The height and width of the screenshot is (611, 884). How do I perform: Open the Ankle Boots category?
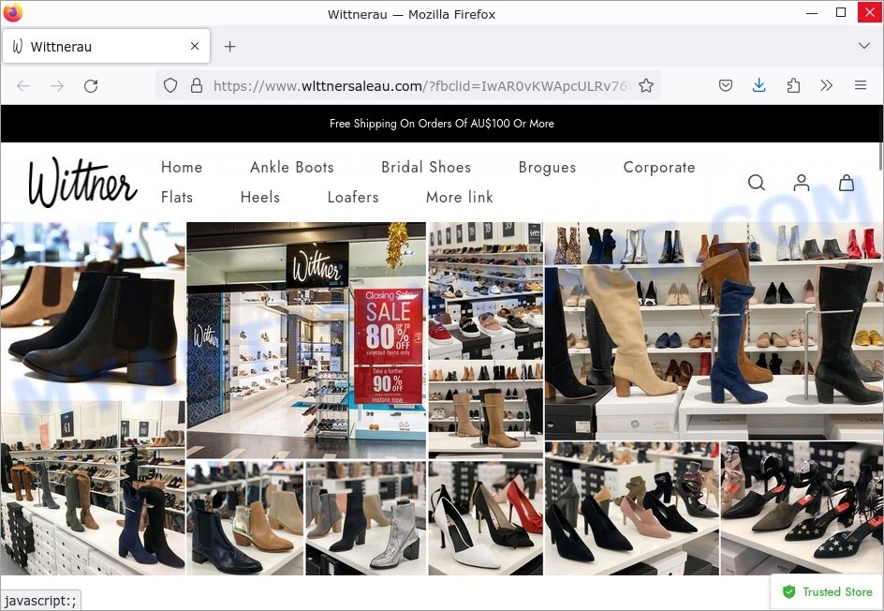click(292, 168)
